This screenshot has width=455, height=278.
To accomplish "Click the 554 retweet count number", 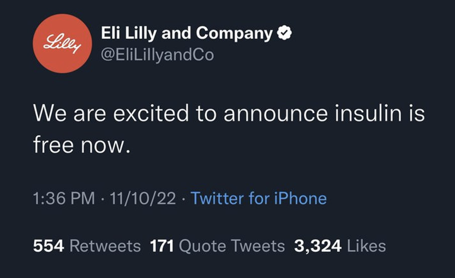I will (49, 246).
